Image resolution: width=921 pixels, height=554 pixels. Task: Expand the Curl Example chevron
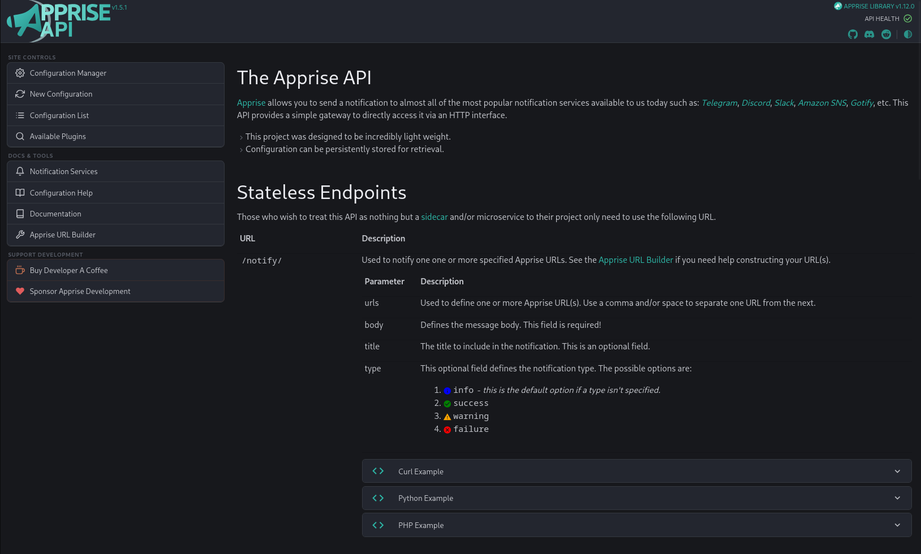tap(897, 471)
